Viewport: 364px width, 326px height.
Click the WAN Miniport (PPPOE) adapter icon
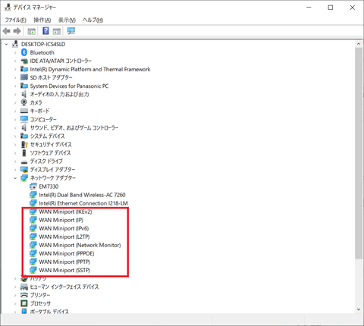[x=33, y=253]
